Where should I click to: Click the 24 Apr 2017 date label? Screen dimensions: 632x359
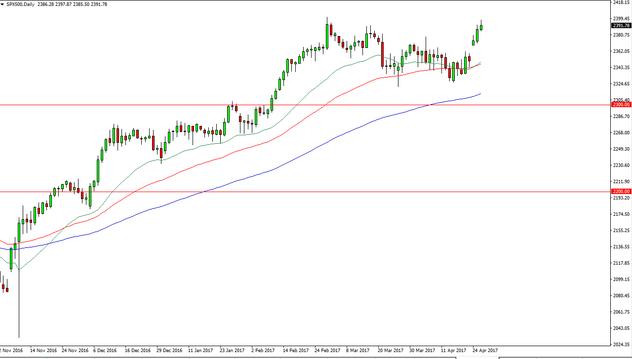485,351
